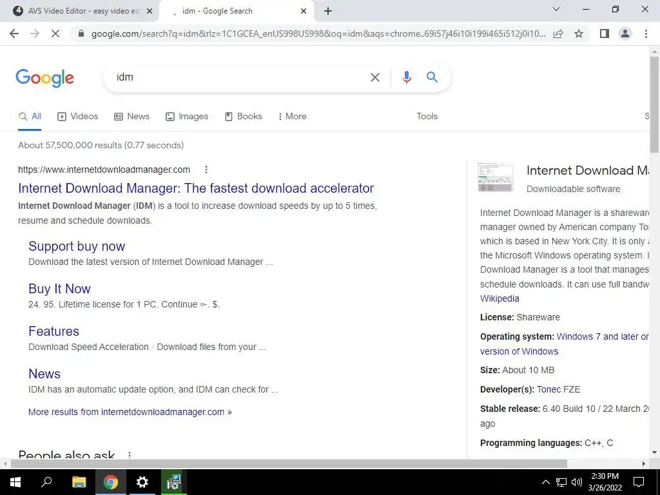Open File Explorer from taskbar
660x495 pixels.
click(x=79, y=482)
